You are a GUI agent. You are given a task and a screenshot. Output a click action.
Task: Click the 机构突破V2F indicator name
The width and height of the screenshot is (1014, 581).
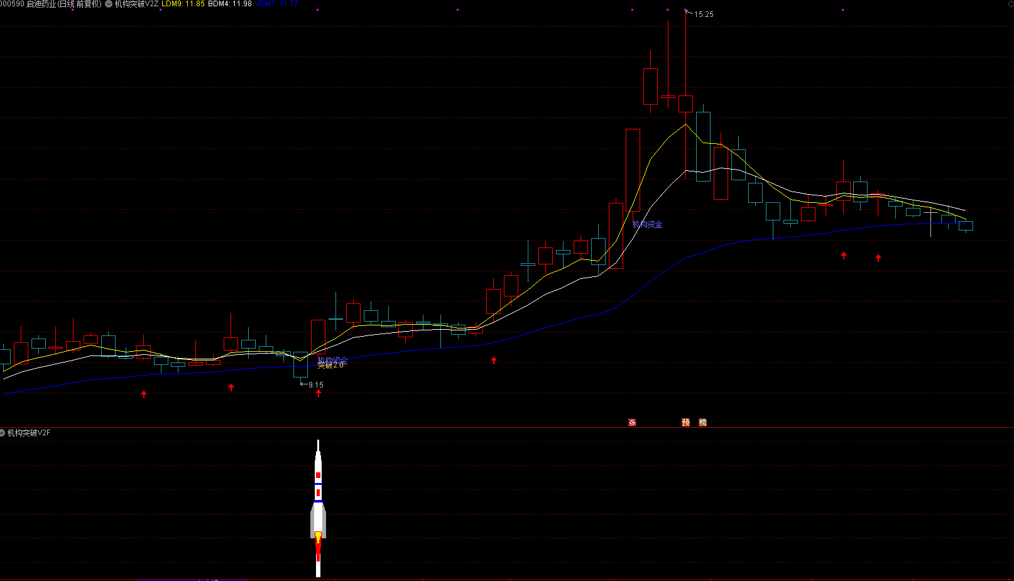(29, 433)
